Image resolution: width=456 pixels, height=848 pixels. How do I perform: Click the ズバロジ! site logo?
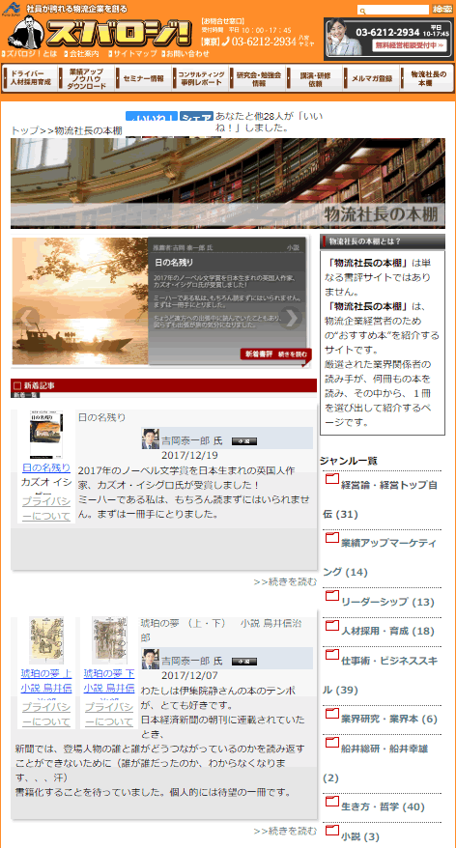coord(100,33)
